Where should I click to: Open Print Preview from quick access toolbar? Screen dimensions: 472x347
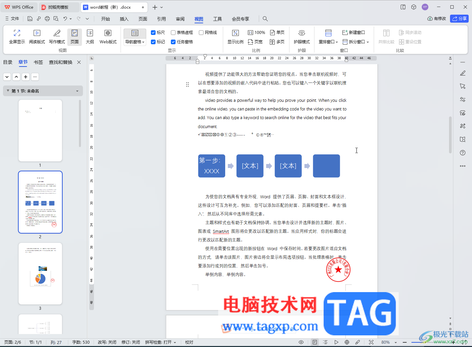pos(56,19)
